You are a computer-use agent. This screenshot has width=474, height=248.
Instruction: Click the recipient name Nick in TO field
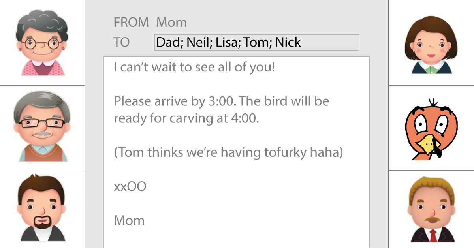(x=288, y=42)
